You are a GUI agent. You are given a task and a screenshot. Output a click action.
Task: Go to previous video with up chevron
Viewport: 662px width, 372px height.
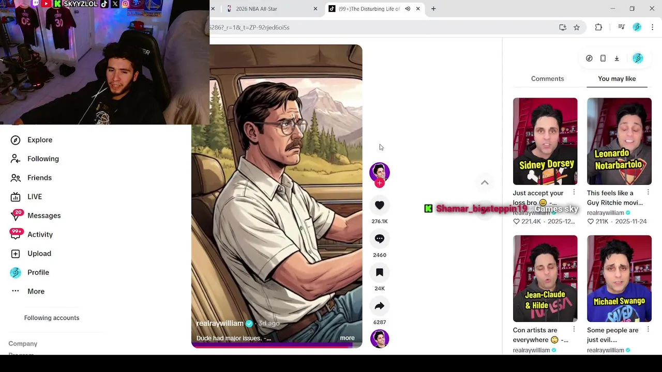pyautogui.click(x=485, y=182)
